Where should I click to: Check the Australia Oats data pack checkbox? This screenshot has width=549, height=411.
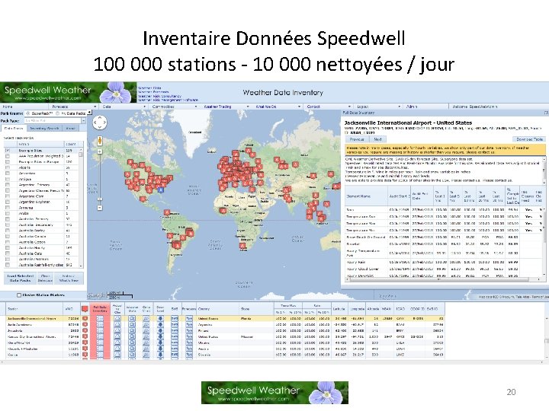click(x=8, y=253)
